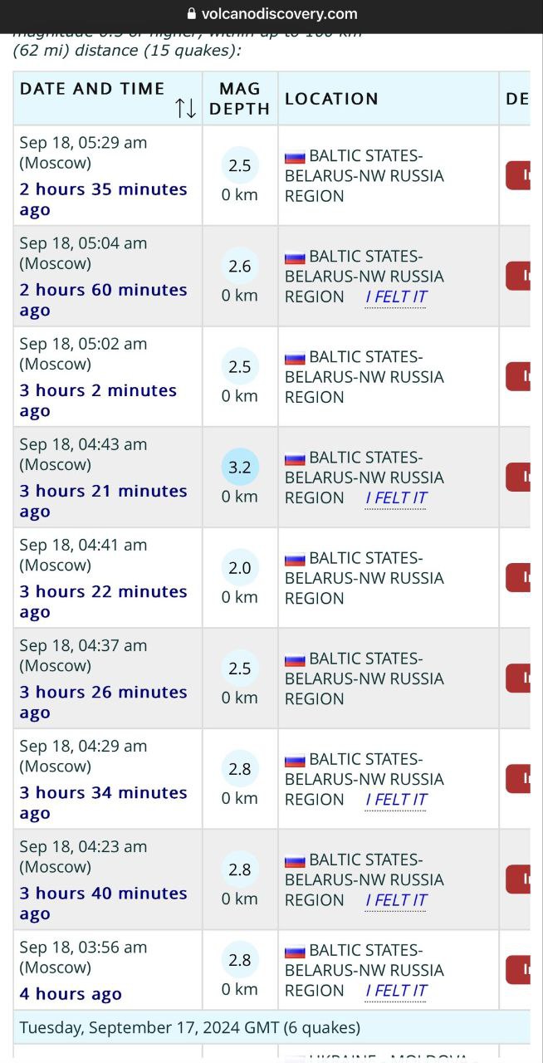The height and width of the screenshot is (1063, 543).
Task: Report feeling the 04:29 am quake
Action: (x=395, y=800)
